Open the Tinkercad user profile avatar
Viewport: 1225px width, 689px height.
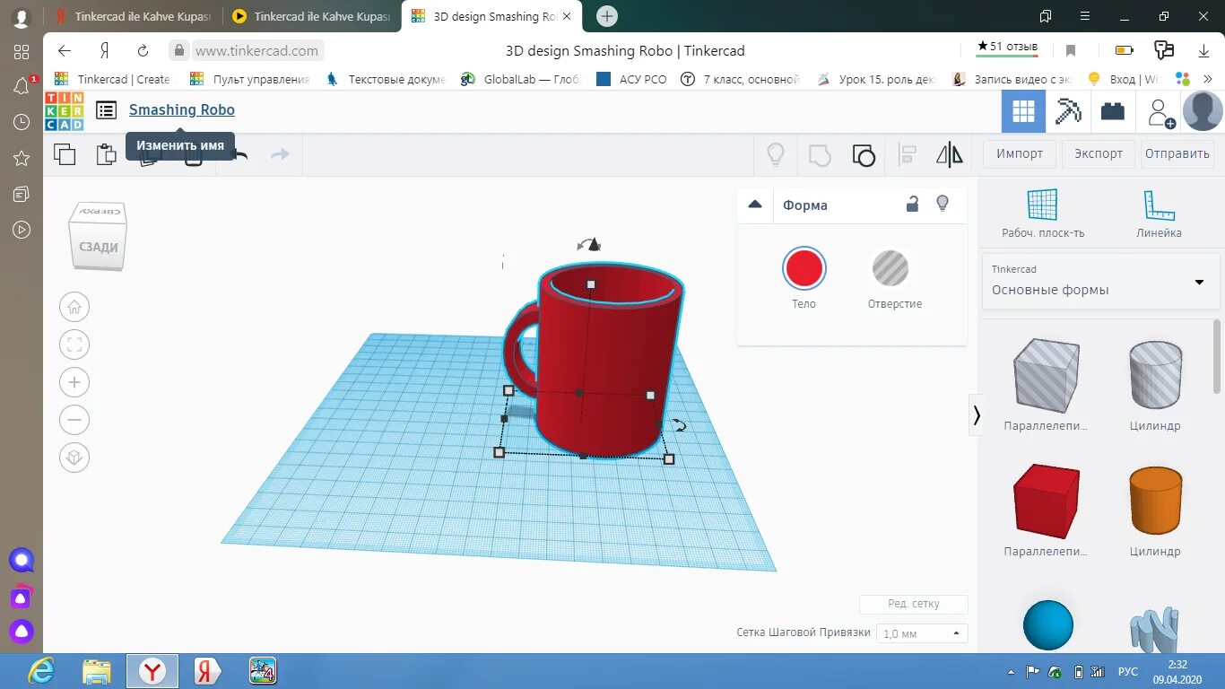(1203, 111)
